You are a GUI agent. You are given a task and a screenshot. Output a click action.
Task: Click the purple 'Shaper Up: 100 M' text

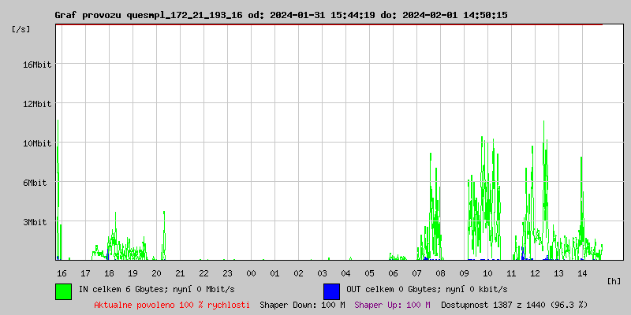tap(392, 305)
